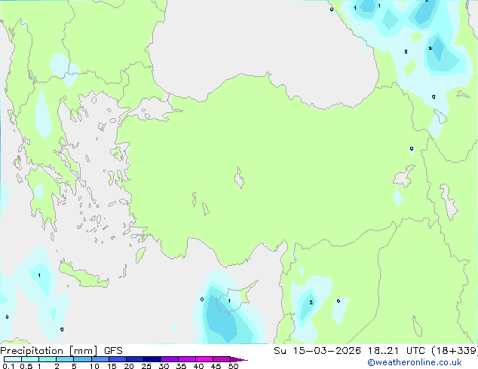Pick the 0.5–1 mm light cyan legend swatch
Image resolution: width=478 pixels, height=369 pixels.
[30, 359]
